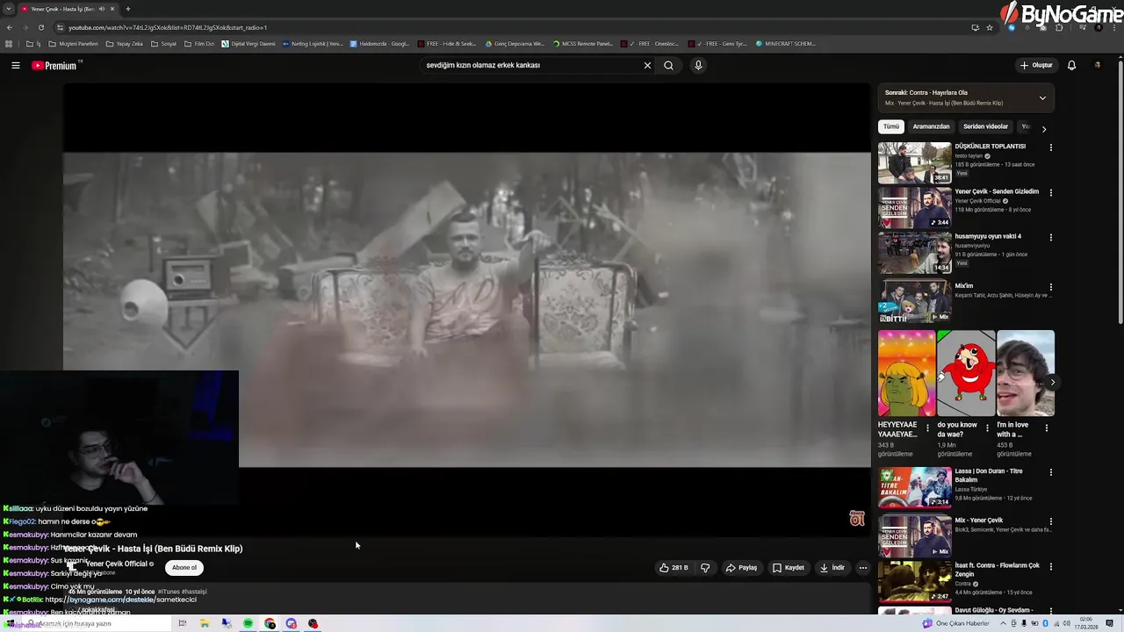Open options for Mix - Yener Çevik
This screenshot has height=632, width=1124.
click(x=1050, y=521)
